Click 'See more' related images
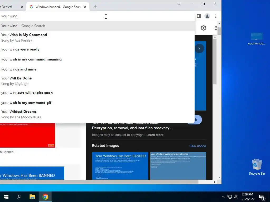270x202 pixels. click(198, 146)
